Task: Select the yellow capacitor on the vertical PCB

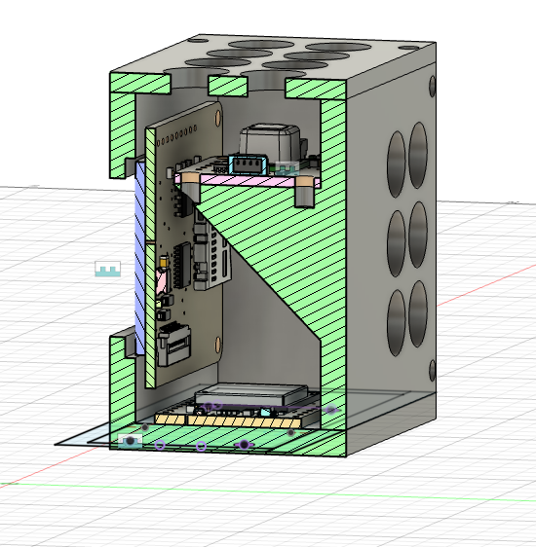Action: point(164,261)
